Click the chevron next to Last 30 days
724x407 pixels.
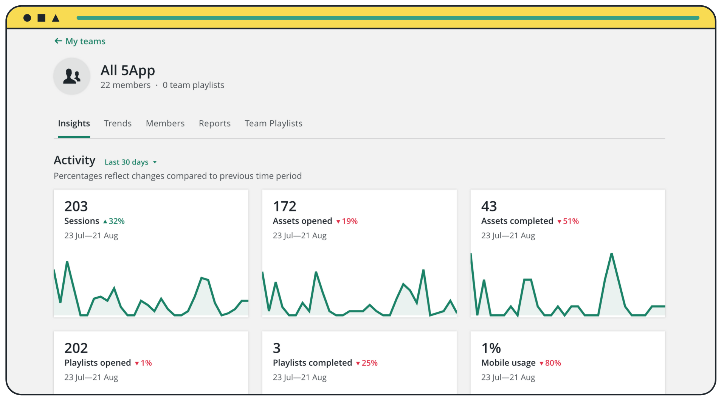pyautogui.click(x=155, y=162)
